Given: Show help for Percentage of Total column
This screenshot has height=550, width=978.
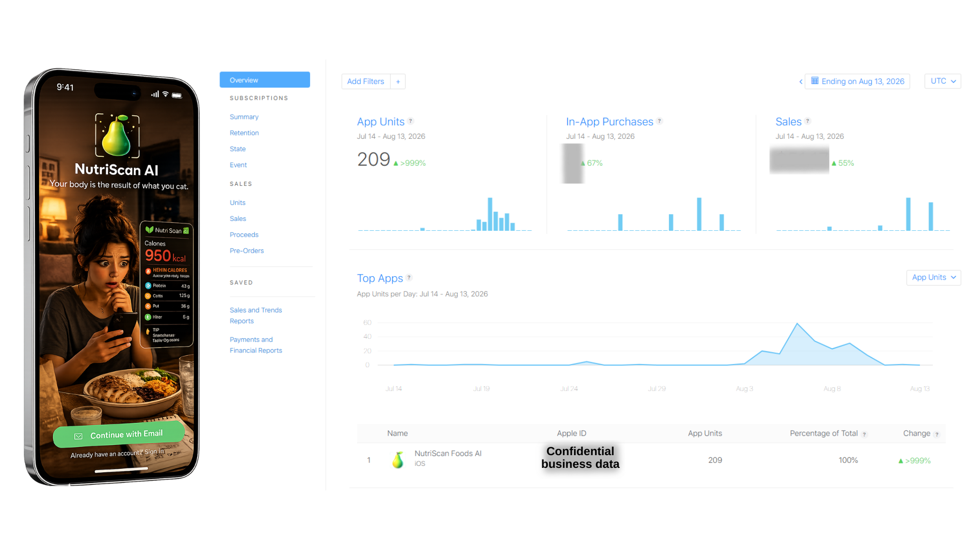Looking at the screenshot, I should (865, 435).
